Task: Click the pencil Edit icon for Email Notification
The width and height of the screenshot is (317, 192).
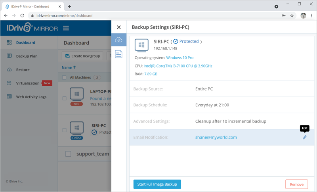Action: click(305, 137)
